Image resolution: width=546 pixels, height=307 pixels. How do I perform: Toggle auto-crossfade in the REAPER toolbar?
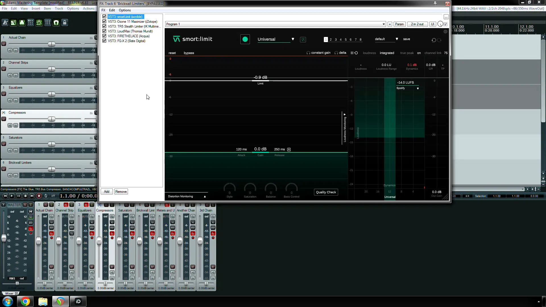tap(14, 22)
